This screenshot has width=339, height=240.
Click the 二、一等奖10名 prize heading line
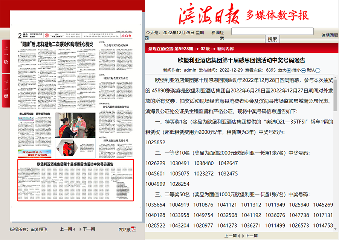point(232,153)
